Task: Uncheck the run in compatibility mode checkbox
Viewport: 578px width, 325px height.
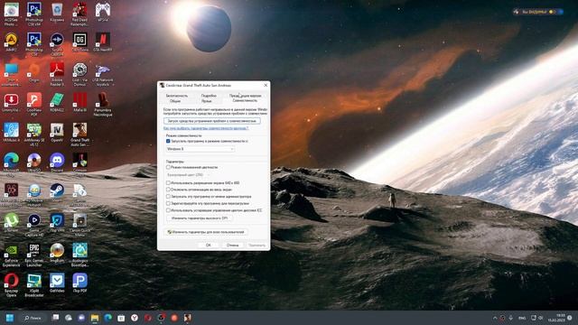Action: [168, 141]
